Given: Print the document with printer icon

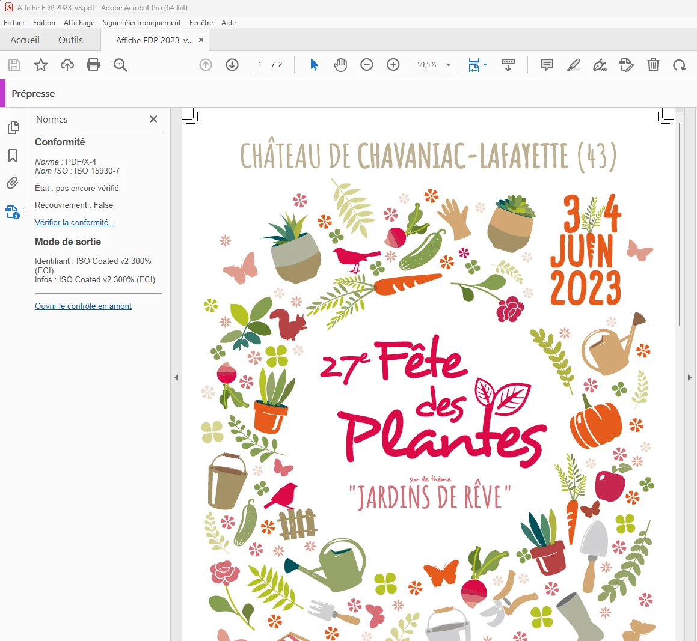Looking at the screenshot, I should (x=93, y=65).
